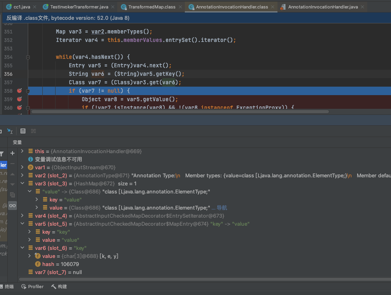Toggle the show watches glasses icon
The image size is (391, 295).
tap(12, 206)
